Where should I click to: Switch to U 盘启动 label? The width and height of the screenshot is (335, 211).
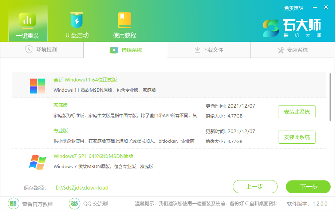click(x=77, y=35)
